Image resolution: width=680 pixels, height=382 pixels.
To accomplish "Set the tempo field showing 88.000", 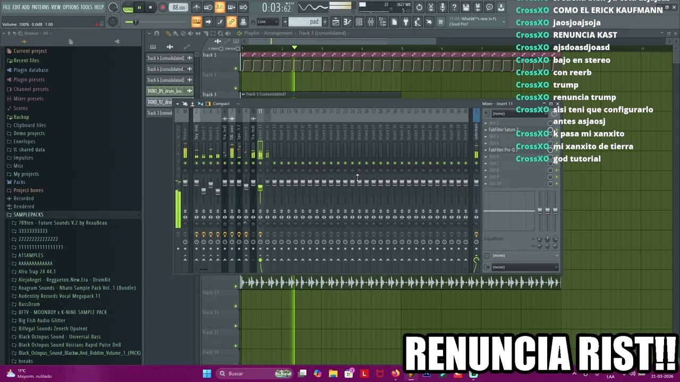I will (x=179, y=7).
